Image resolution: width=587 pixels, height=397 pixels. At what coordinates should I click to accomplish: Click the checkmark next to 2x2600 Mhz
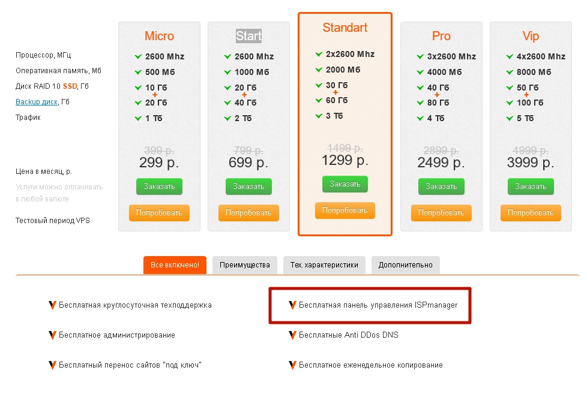click(319, 54)
